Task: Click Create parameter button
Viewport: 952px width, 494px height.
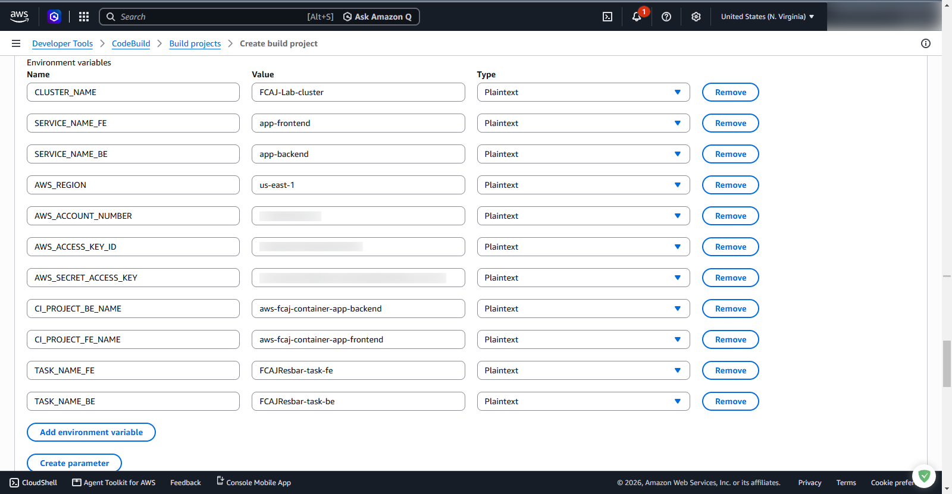Action: pyautogui.click(x=74, y=463)
